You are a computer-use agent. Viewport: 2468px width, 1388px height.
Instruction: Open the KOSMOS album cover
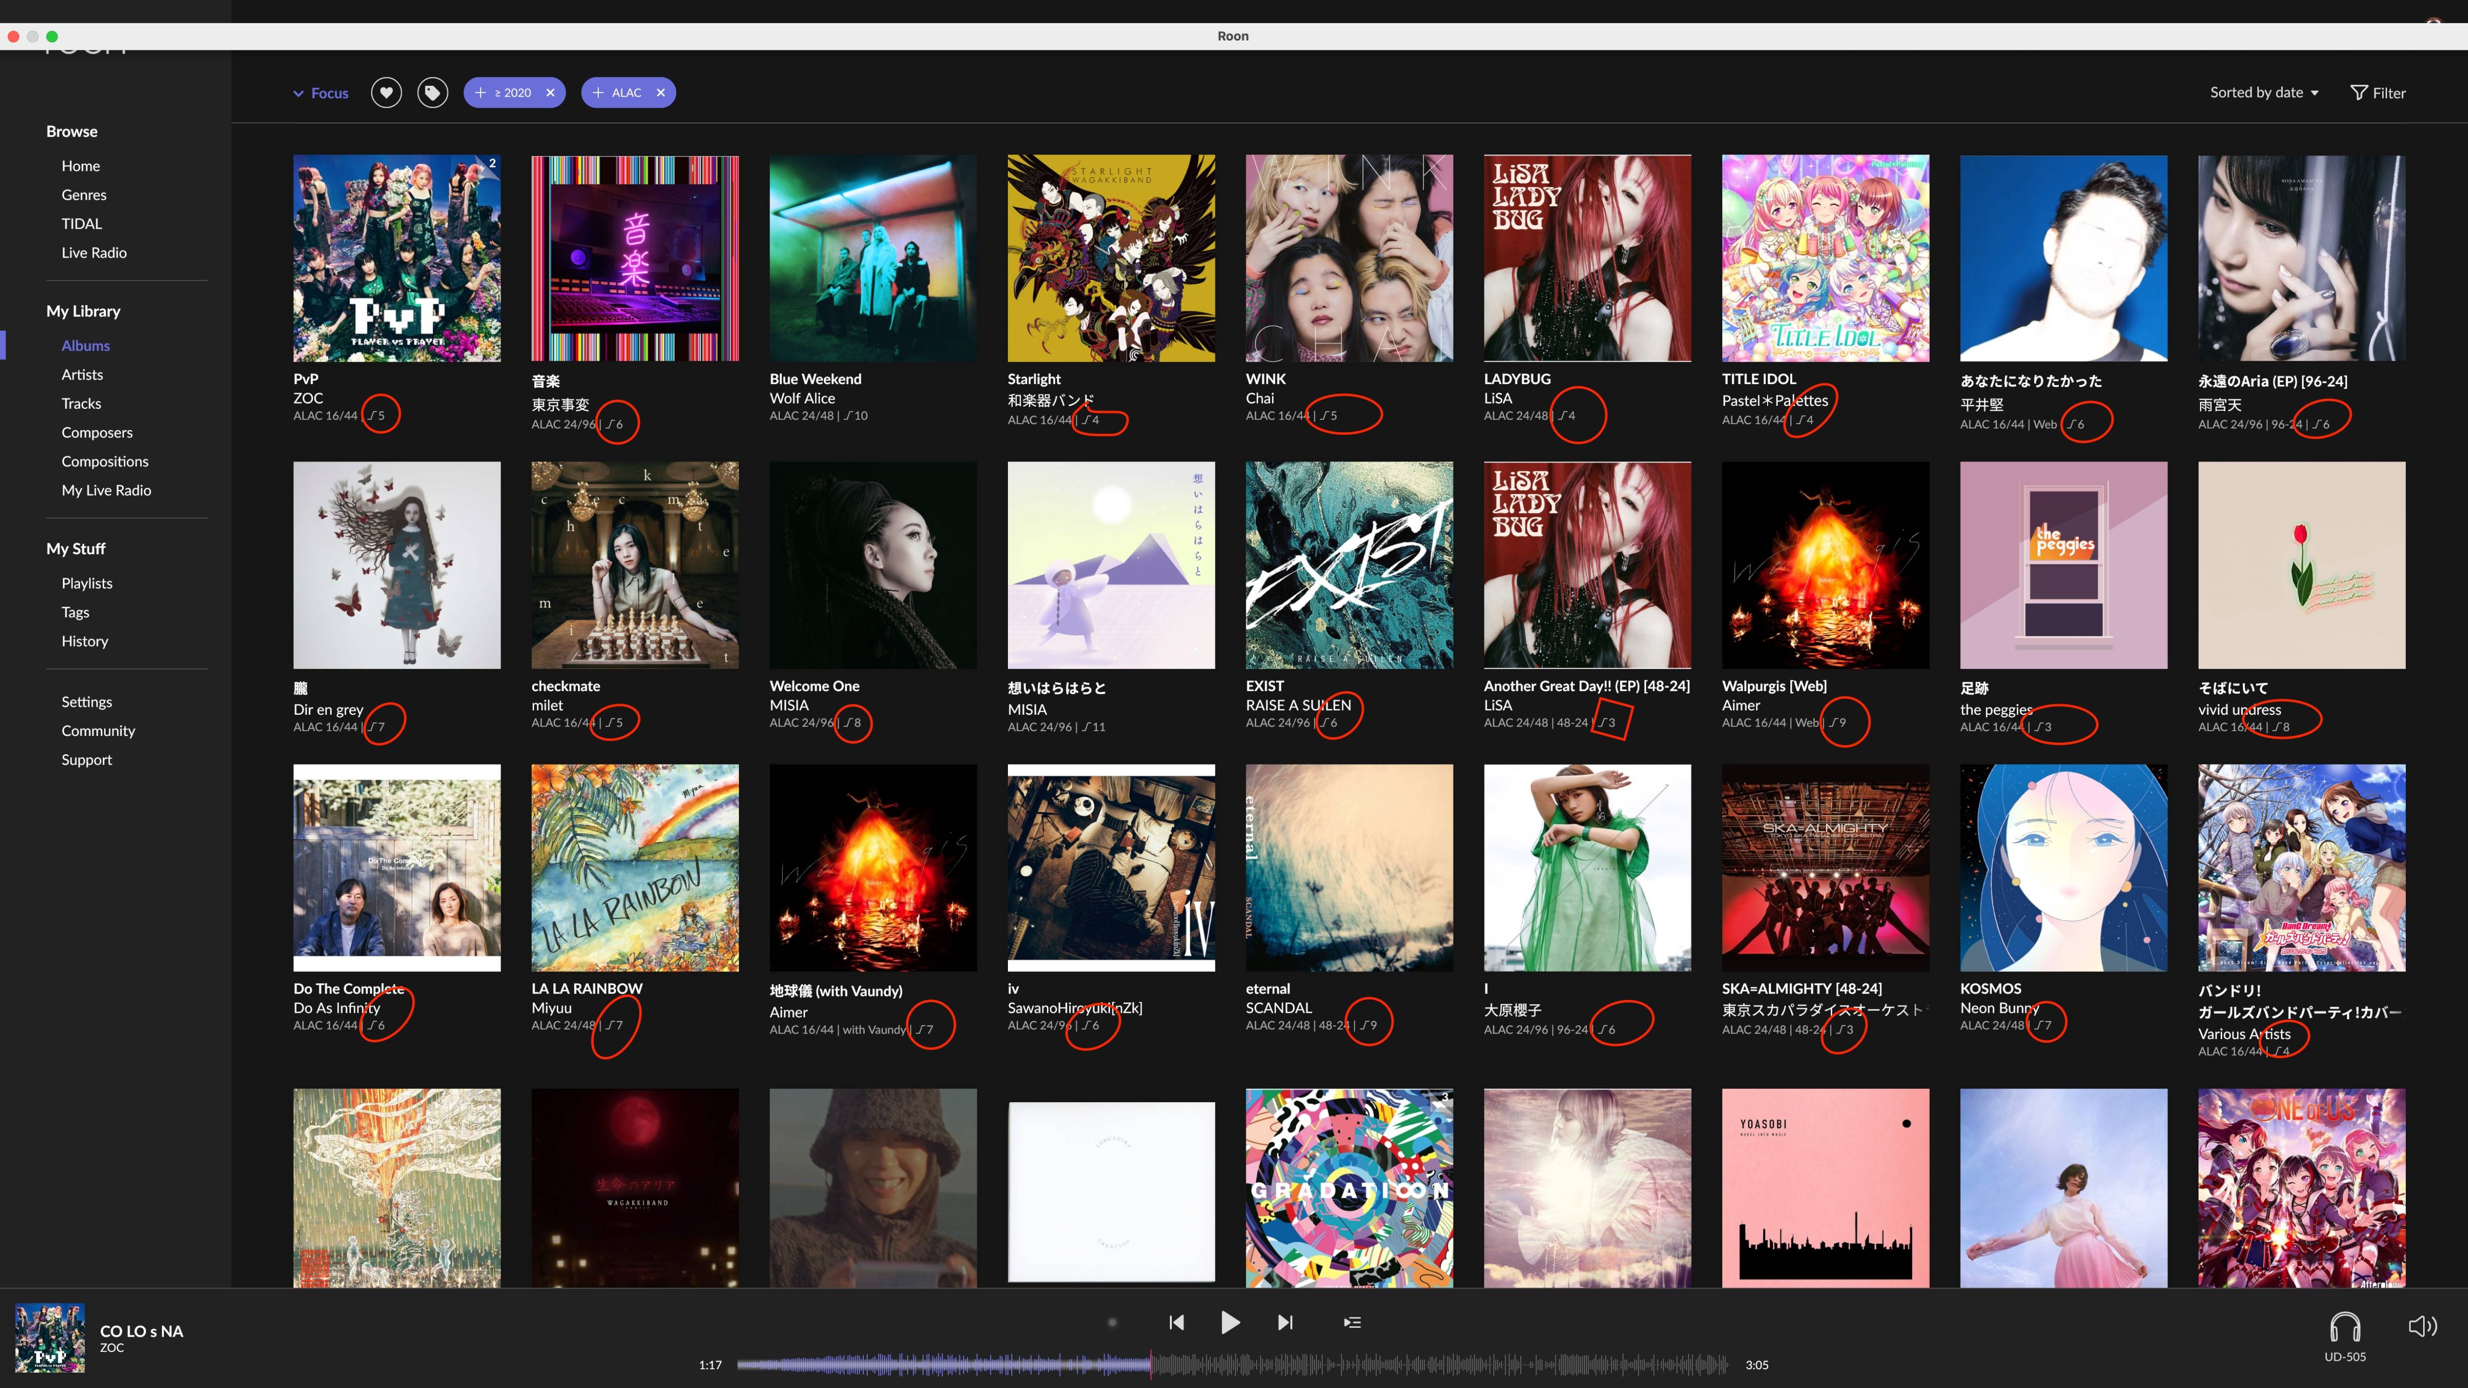pos(2064,868)
